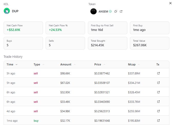Select the Net Cash Flow +$52.61K card
The width and height of the screenshot is (174, 125).
[23, 28]
